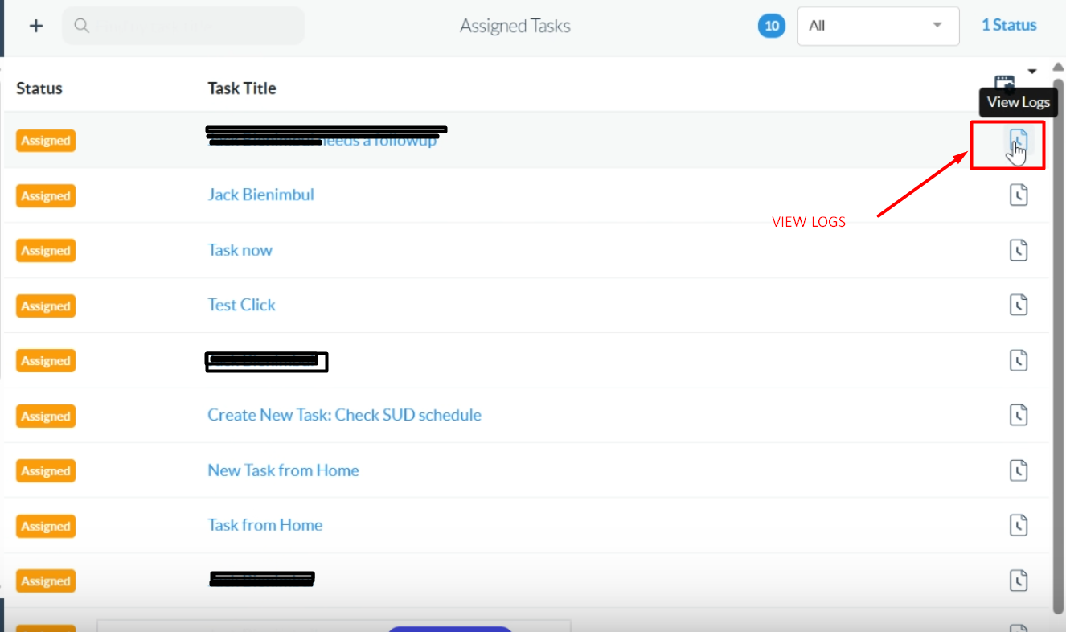Click the magnifier icon in the search bar
Viewport: 1066px width, 632px height.
pos(81,25)
